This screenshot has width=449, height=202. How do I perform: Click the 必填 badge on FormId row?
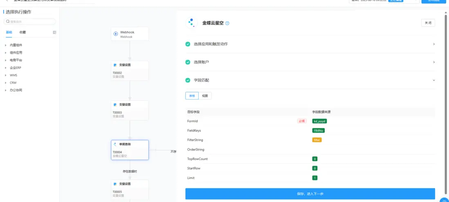302,121
